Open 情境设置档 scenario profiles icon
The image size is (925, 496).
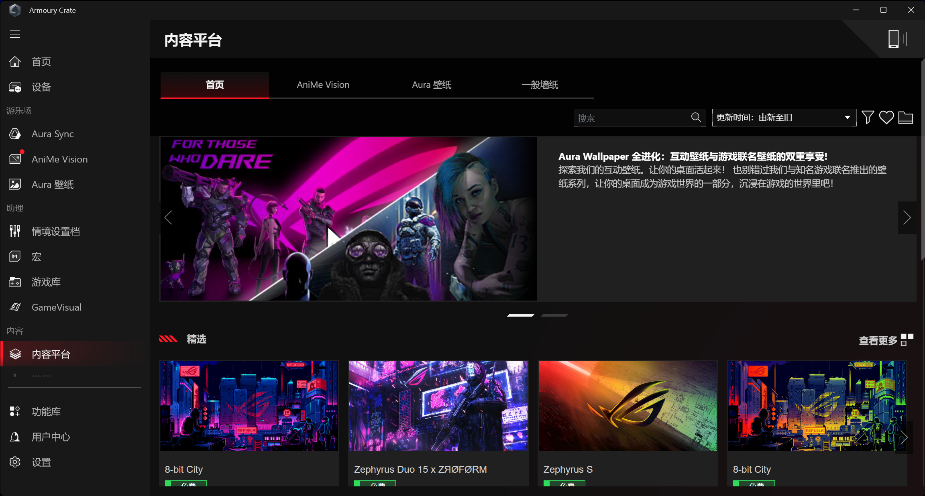click(x=15, y=232)
